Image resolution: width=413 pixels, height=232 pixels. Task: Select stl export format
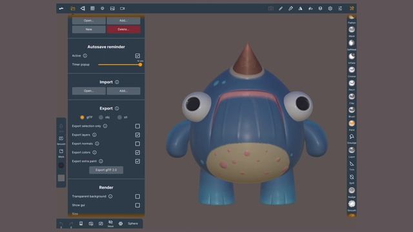(119, 117)
